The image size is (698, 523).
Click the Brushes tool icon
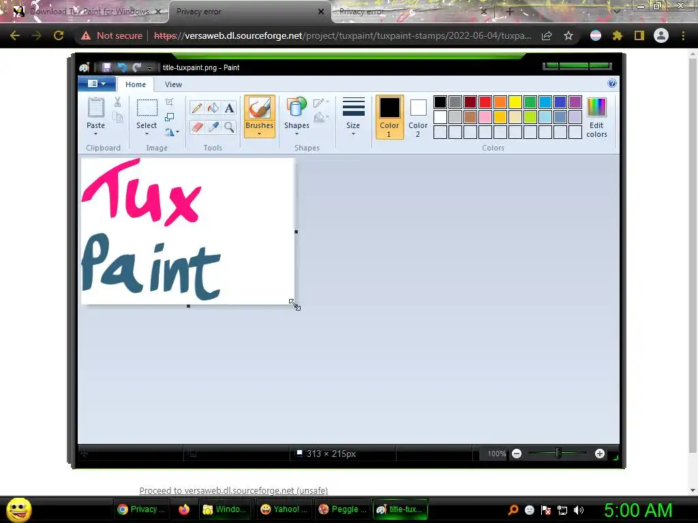pyautogui.click(x=259, y=108)
